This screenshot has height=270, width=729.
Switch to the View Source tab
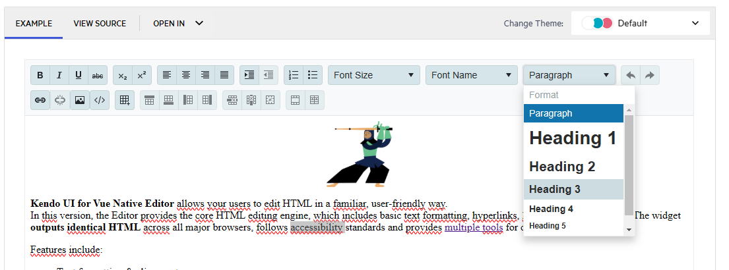click(100, 23)
